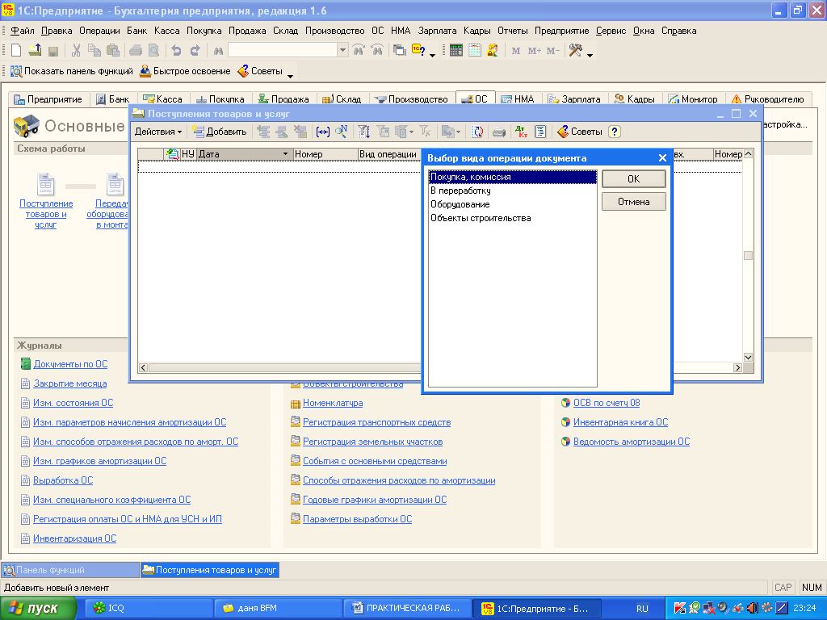Click the search by number icon in journal
The height and width of the screenshot is (620, 827).
(x=342, y=132)
